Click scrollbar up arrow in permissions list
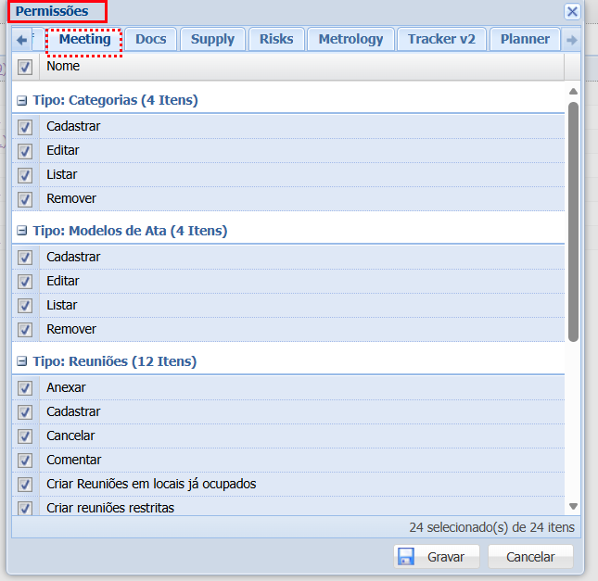The width and height of the screenshot is (598, 581). pyautogui.click(x=573, y=91)
